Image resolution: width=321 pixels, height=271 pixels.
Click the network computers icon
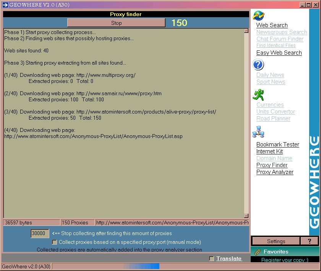[258, 131]
